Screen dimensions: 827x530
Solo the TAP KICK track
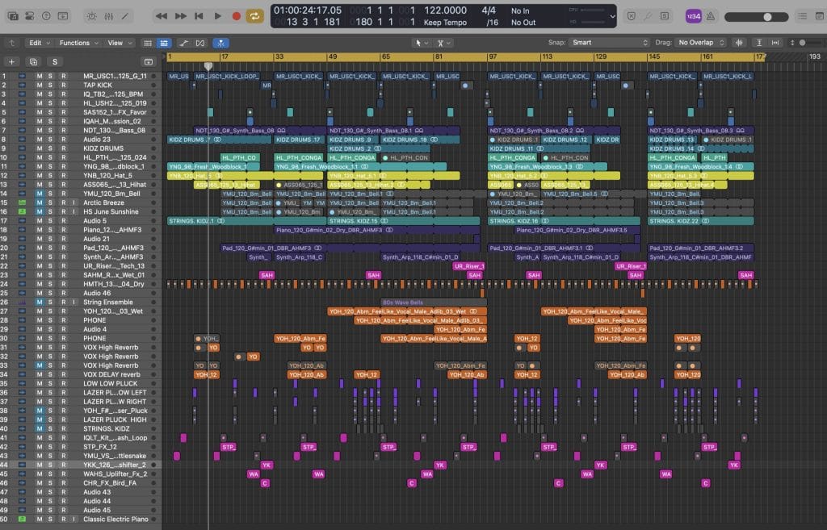click(x=50, y=85)
